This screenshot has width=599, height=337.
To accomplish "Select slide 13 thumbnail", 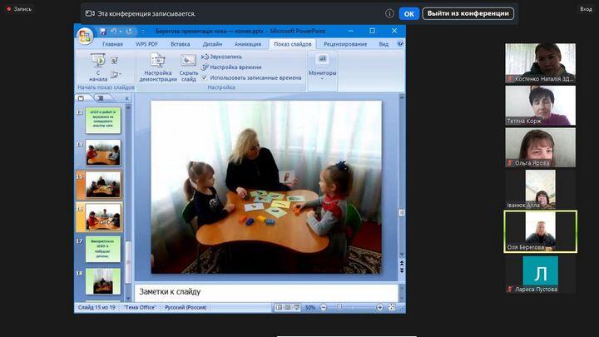I will pyautogui.click(x=103, y=121).
